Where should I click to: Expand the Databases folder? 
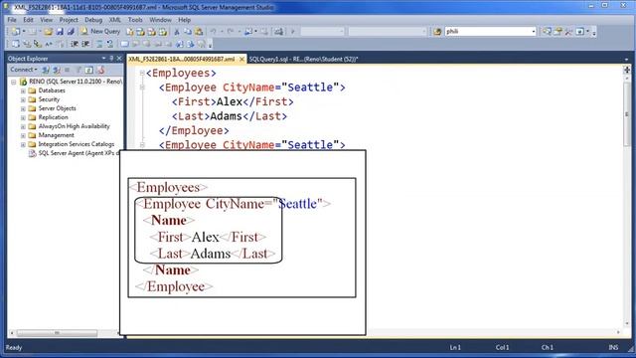click(x=23, y=90)
